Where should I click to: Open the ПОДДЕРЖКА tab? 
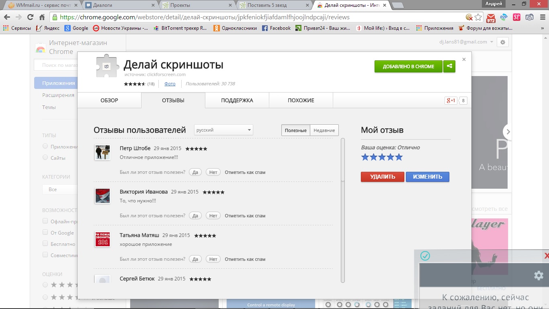(x=237, y=100)
